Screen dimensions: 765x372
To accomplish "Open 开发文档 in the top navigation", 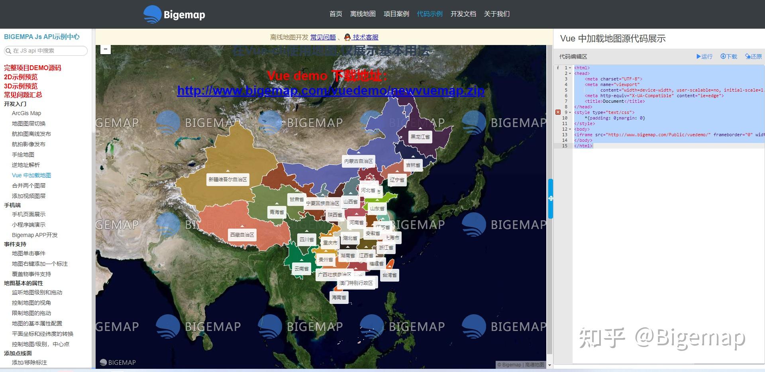I will pos(463,14).
